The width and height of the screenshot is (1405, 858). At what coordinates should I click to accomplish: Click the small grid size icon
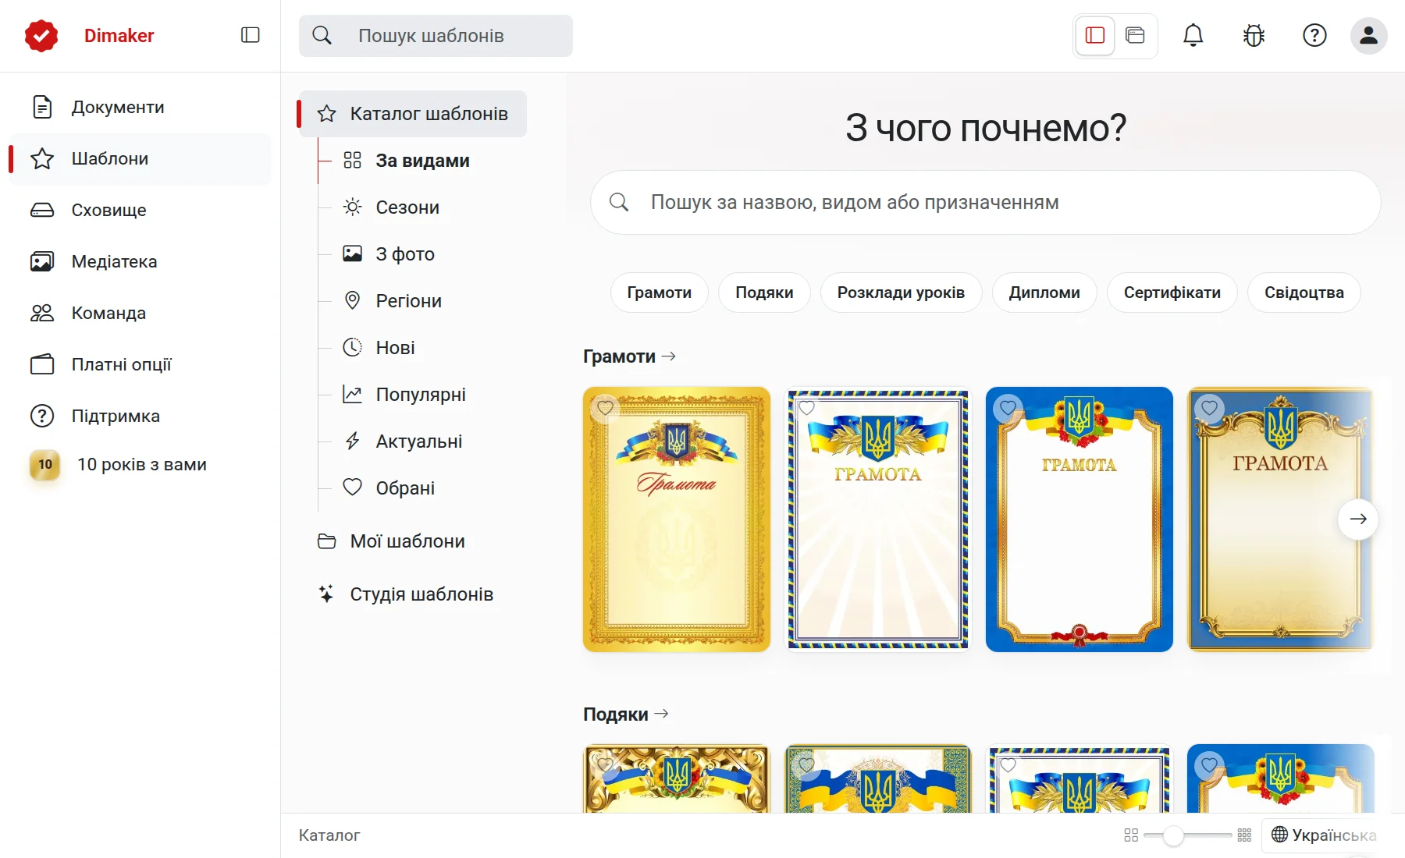click(x=1131, y=835)
